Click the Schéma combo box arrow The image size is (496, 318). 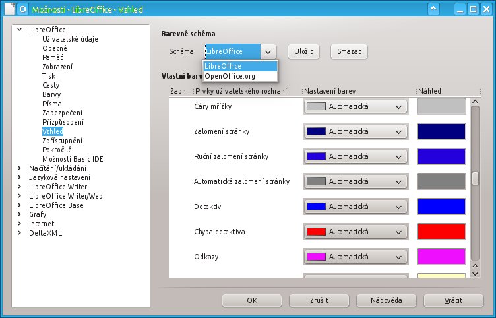point(268,51)
